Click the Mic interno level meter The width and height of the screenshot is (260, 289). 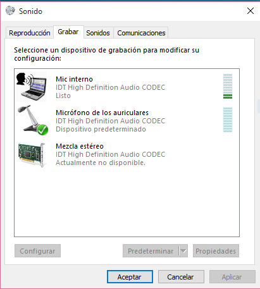[228, 86]
